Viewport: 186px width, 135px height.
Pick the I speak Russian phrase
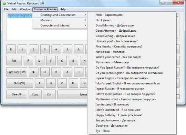tap(132, 89)
